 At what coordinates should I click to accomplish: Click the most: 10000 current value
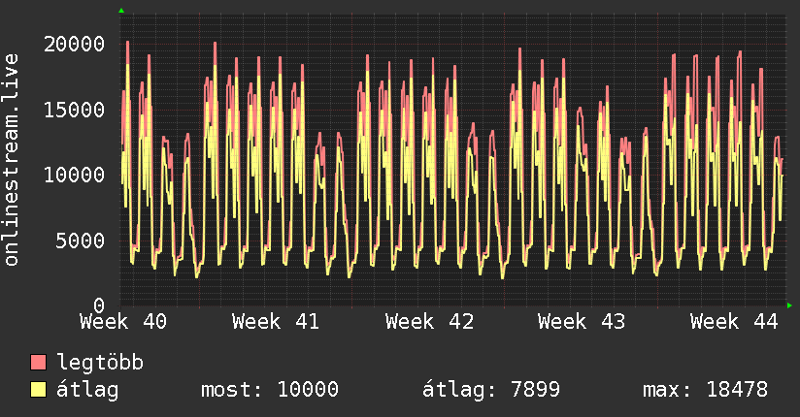270,390
